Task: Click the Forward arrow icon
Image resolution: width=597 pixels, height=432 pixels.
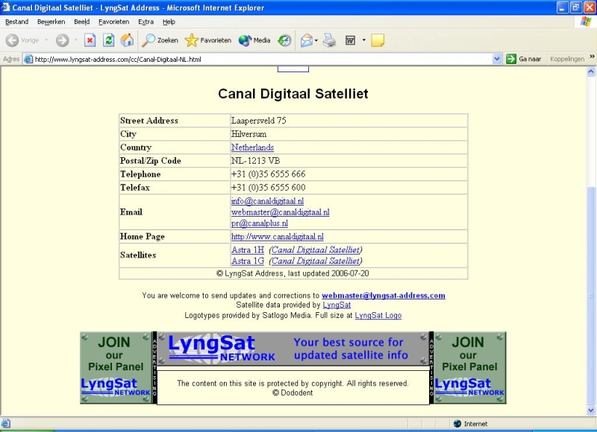Action: pyautogui.click(x=63, y=40)
